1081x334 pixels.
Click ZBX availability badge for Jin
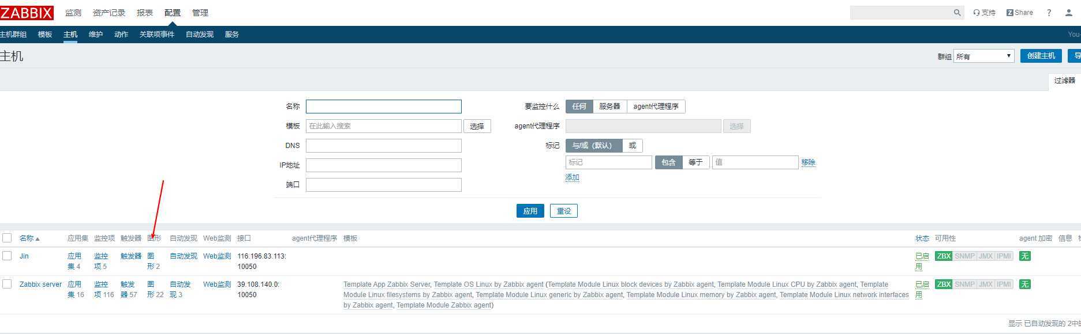click(944, 256)
